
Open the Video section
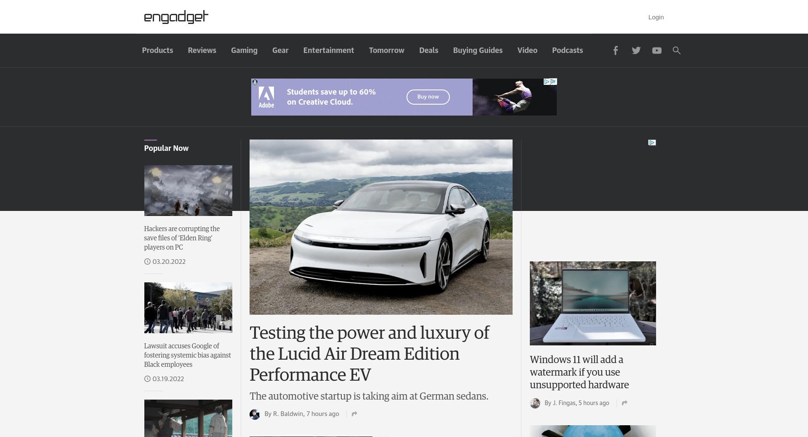tap(527, 50)
